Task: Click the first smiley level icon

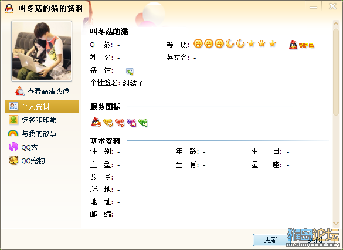Action: click(x=198, y=43)
